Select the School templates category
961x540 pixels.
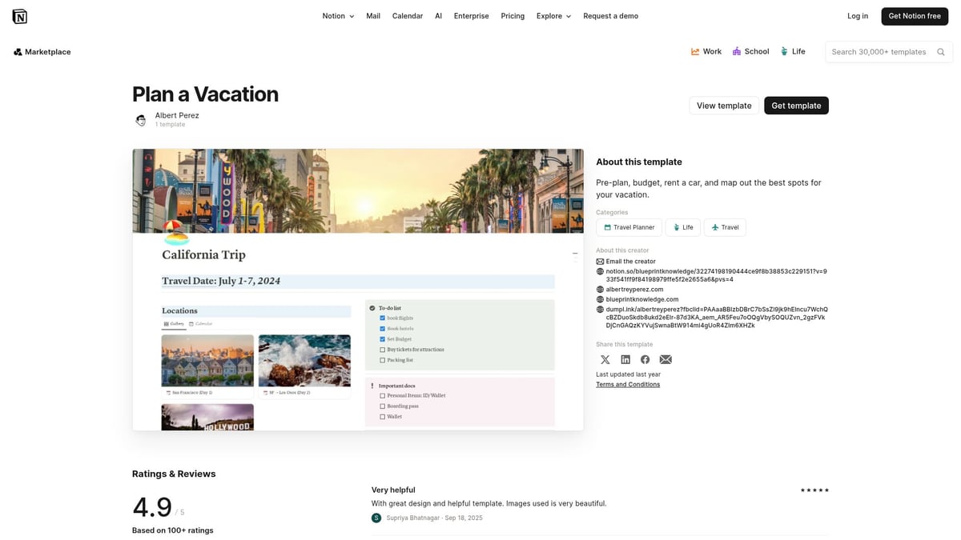pyautogui.click(x=750, y=51)
